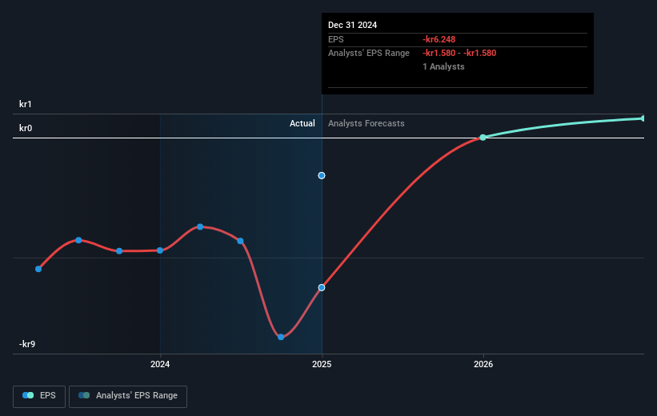Screen dimensions: 657x416
Task: Click the 2025 axis label
Action: point(322,364)
